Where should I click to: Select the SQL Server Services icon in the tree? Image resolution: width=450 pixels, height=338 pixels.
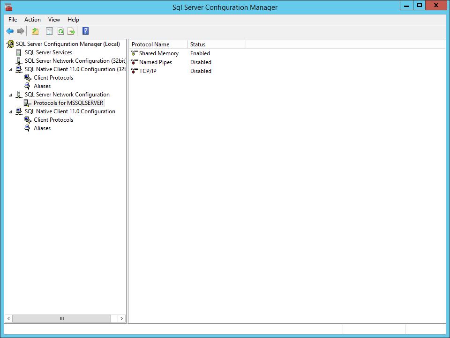click(x=19, y=52)
